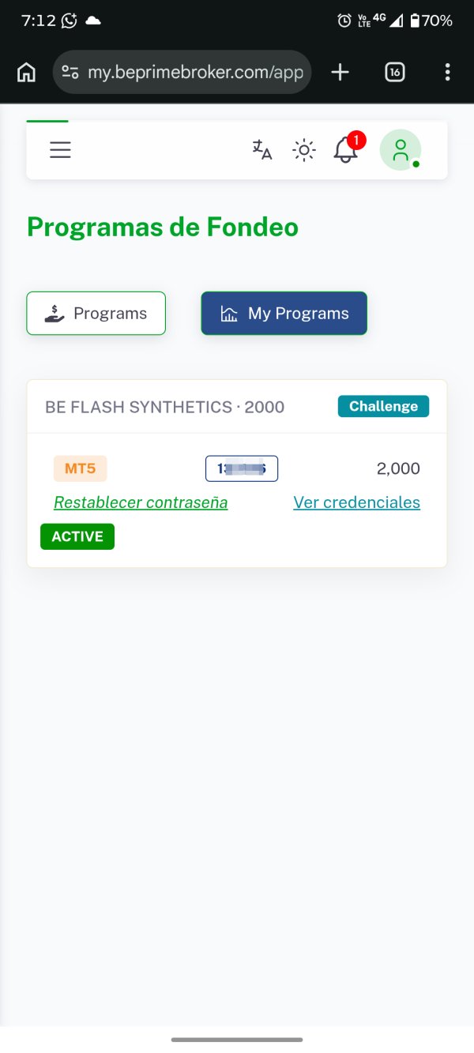Open the hamburger navigation menu

(60, 150)
